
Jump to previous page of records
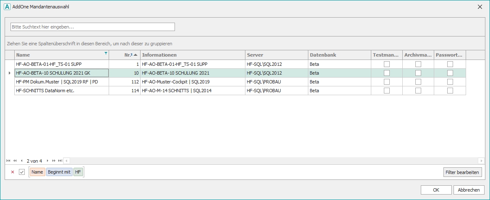coord(15,161)
